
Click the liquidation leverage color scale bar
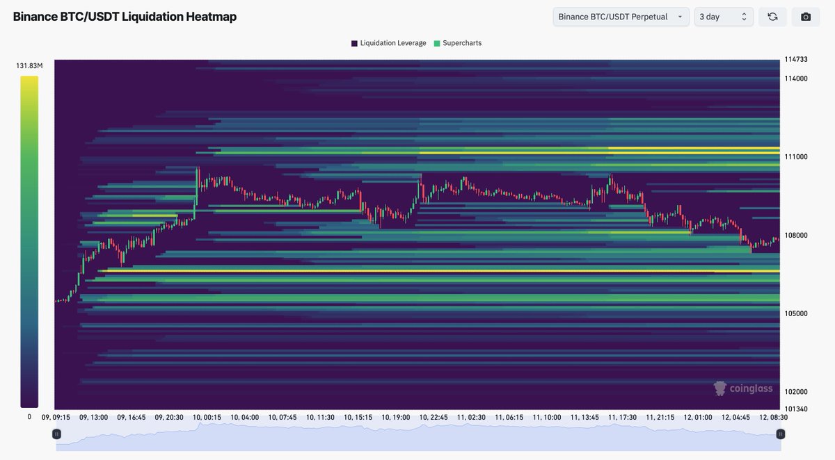click(29, 242)
